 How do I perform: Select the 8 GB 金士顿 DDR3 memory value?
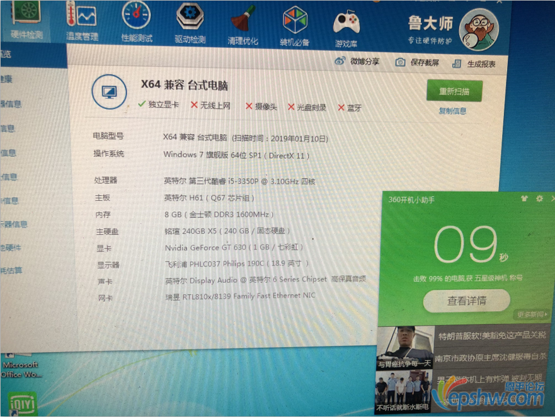click(x=219, y=215)
